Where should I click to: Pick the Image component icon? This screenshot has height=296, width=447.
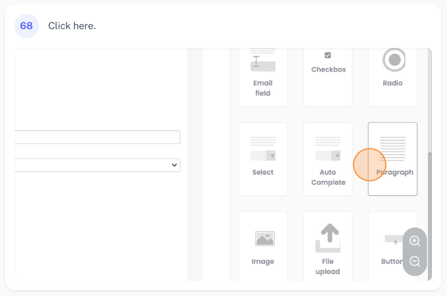(263, 239)
